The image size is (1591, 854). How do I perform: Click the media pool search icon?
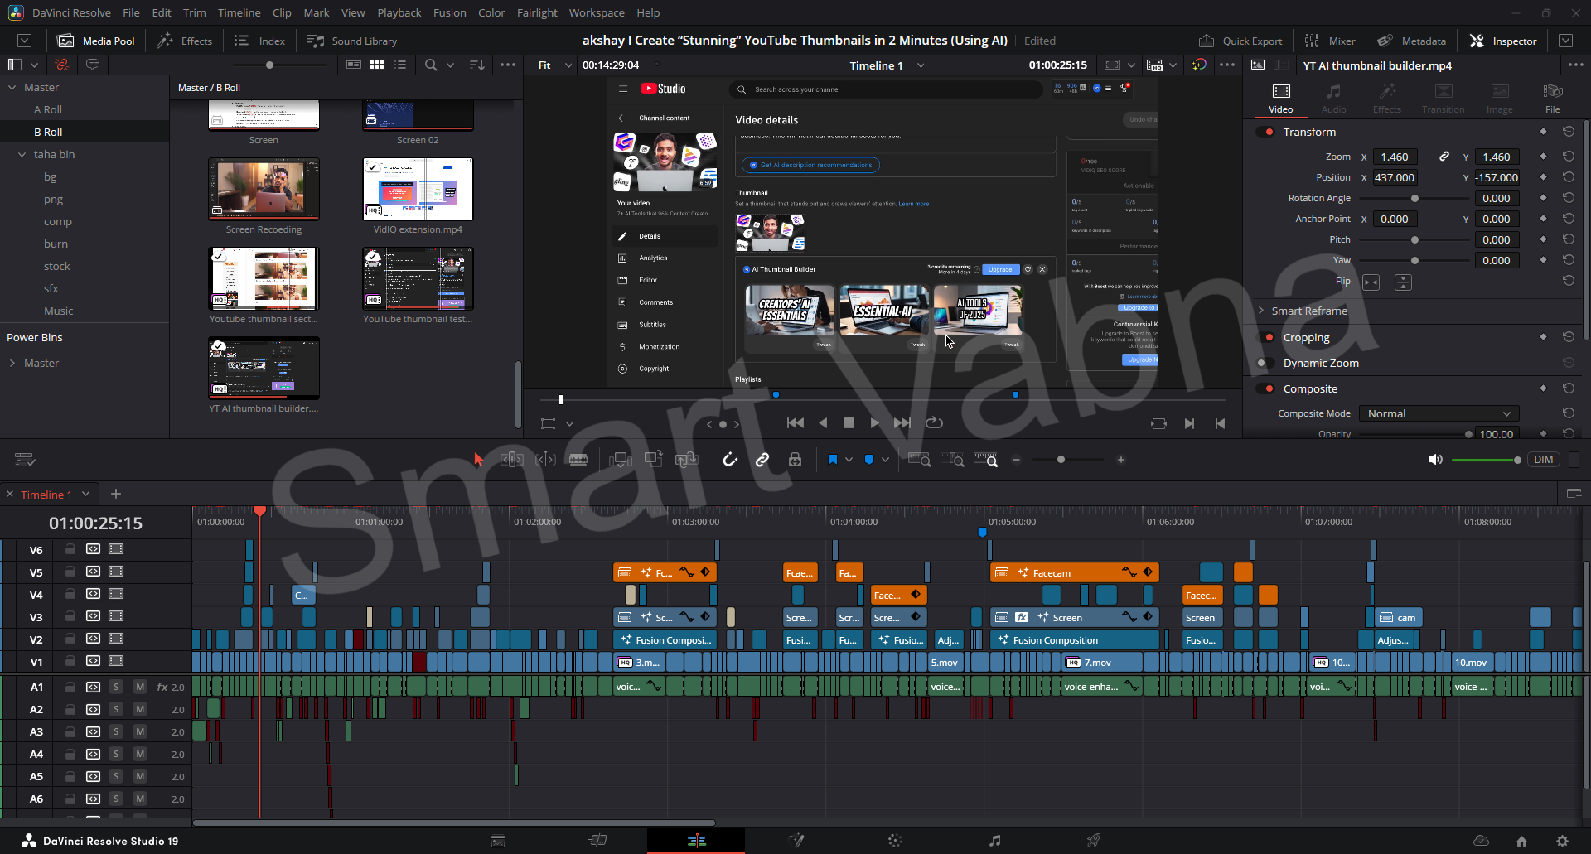(430, 65)
